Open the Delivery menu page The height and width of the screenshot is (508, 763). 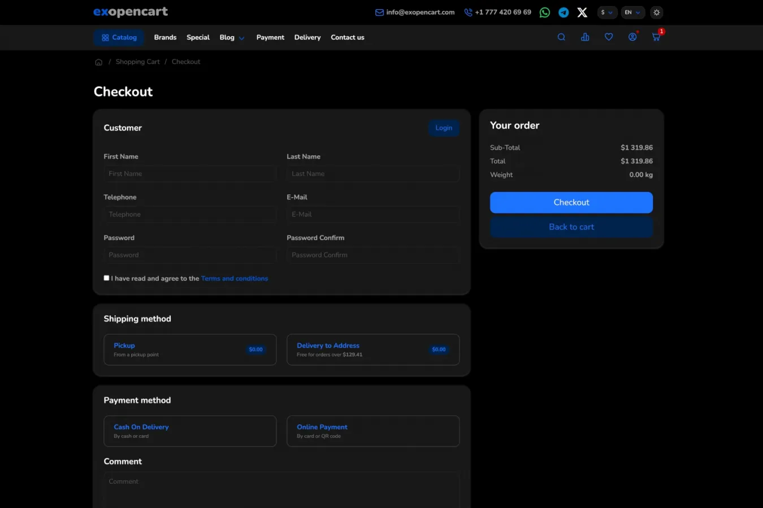(x=307, y=38)
